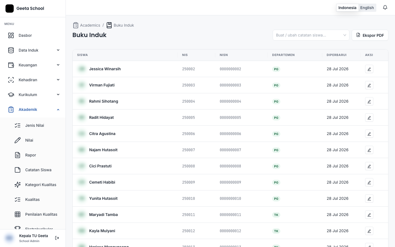This screenshot has width=395, height=247.
Task: Edit Yunita Hutasoit's record using the pencil icon
Action: tap(369, 198)
